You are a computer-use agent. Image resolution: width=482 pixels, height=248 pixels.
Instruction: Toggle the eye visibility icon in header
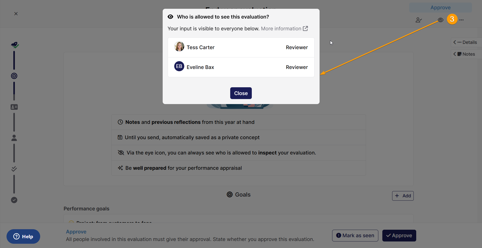(x=441, y=20)
